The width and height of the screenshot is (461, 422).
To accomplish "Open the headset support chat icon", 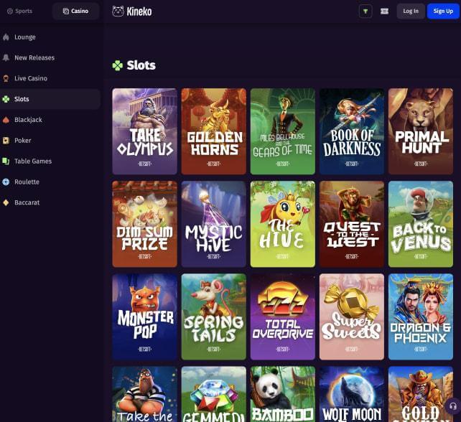I will click(x=453, y=406).
